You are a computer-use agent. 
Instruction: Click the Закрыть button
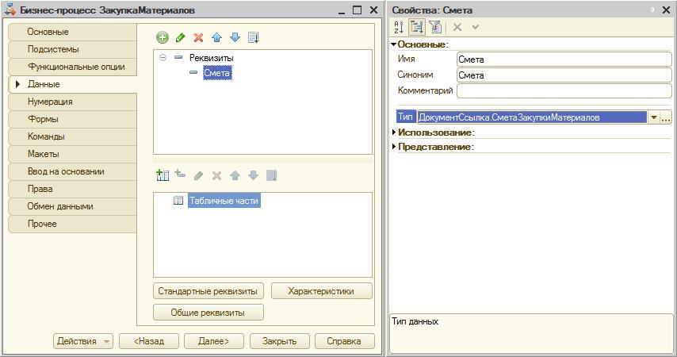(x=279, y=341)
